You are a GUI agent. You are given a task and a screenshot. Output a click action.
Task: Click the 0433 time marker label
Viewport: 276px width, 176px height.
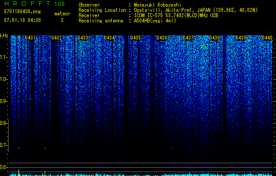(x=83, y=38)
